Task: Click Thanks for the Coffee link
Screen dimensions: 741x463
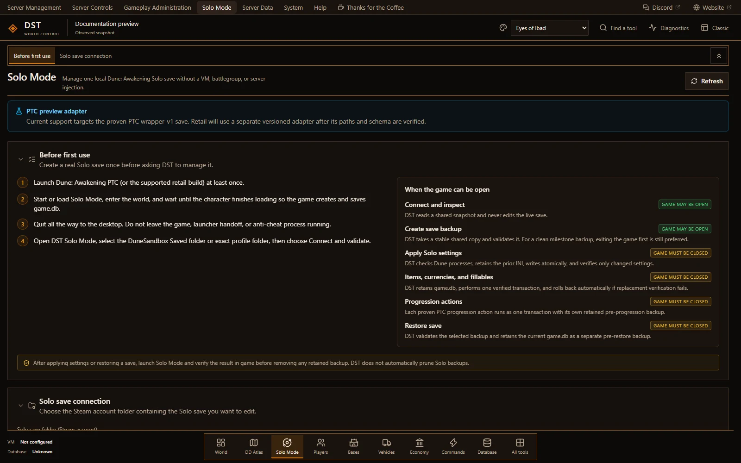Action: tap(370, 7)
